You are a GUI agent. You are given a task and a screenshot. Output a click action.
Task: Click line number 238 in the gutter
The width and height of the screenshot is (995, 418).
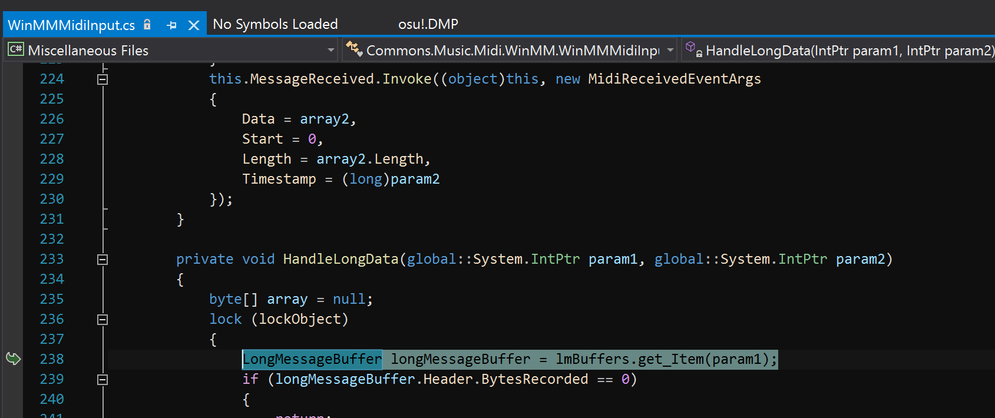click(x=52, y=359)
